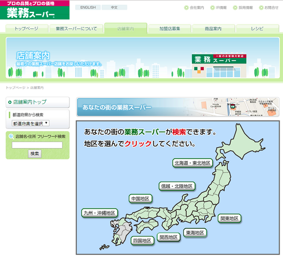The width and height of the screenshot is (283, 257).
Task: Open the 採用情報 link
Action: coord(243,8)
